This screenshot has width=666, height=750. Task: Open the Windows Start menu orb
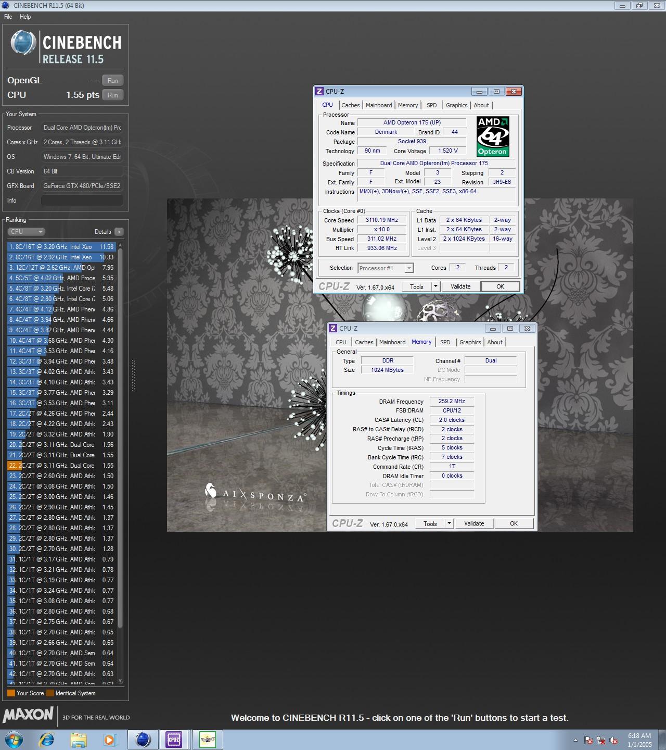coord(14,740)
